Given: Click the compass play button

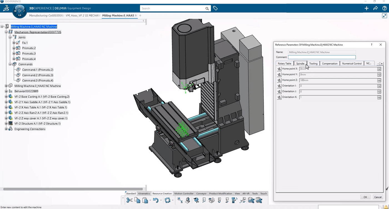Looking at the screenshot, I should coord(20,11).
